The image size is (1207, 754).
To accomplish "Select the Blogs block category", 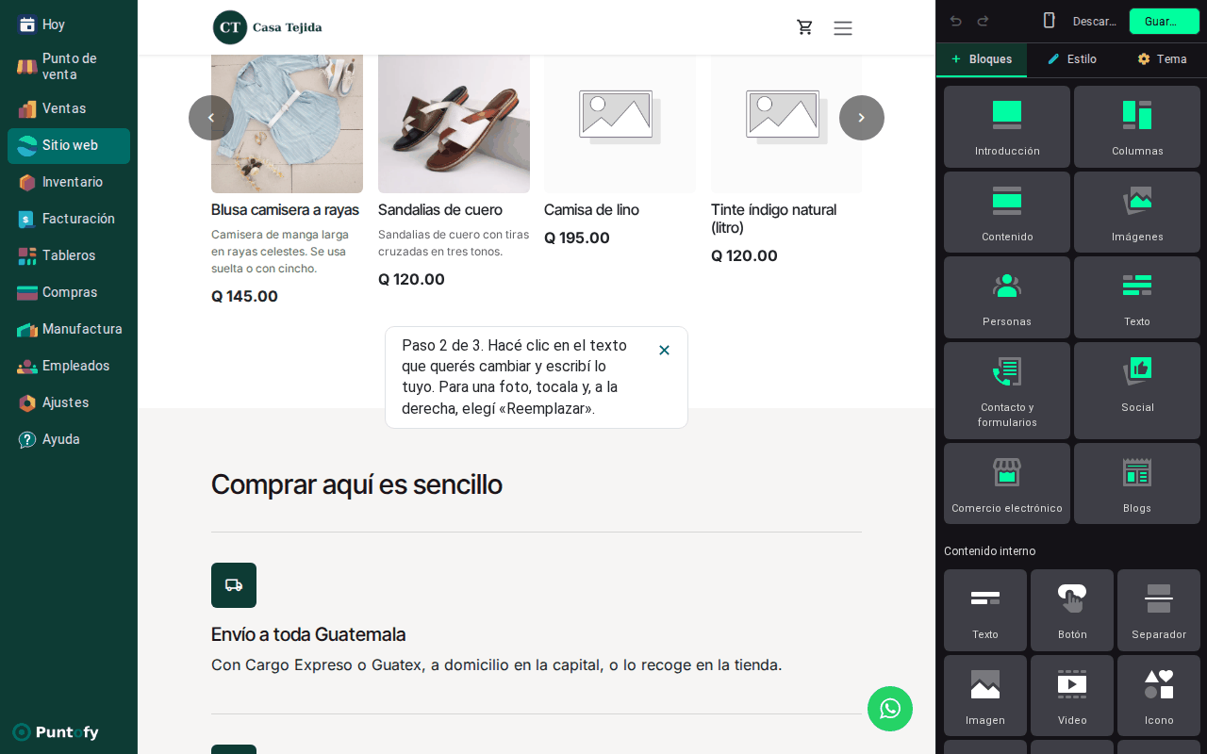I will pos(1137,484).
